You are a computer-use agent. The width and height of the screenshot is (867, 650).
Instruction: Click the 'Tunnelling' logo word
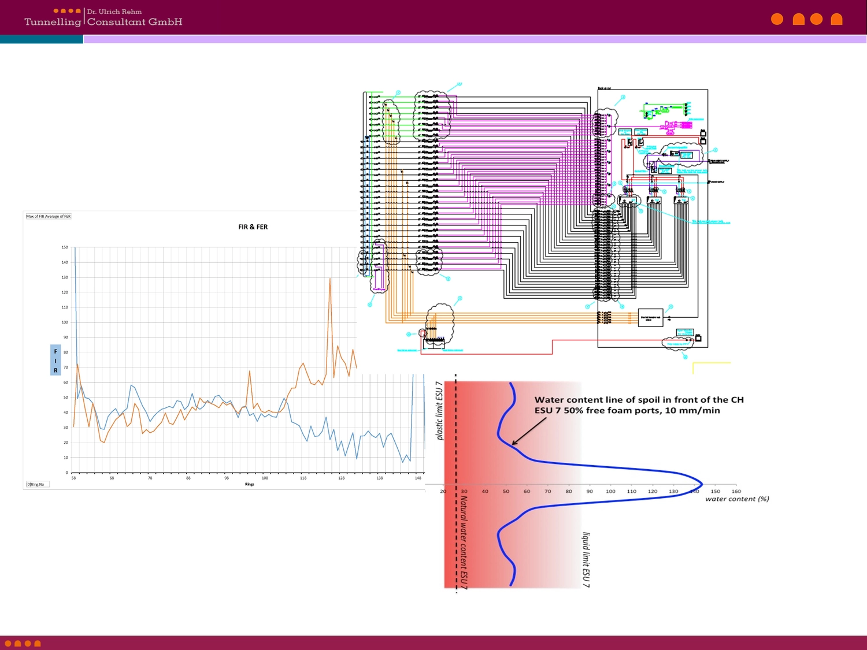pyautogui.click(x=53, y=22)
